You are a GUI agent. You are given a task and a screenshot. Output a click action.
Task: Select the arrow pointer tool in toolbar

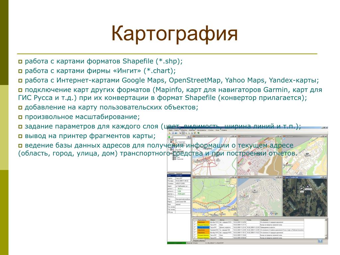coord(180,133)
